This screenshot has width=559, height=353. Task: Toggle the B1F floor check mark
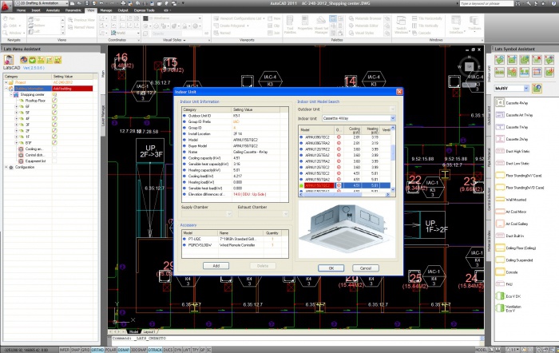(x=54, y=143)
